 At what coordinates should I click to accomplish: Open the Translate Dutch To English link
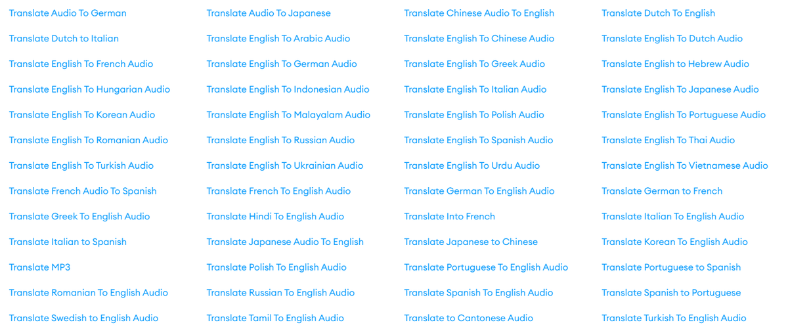pyautogui.click(x=659, y=13)
